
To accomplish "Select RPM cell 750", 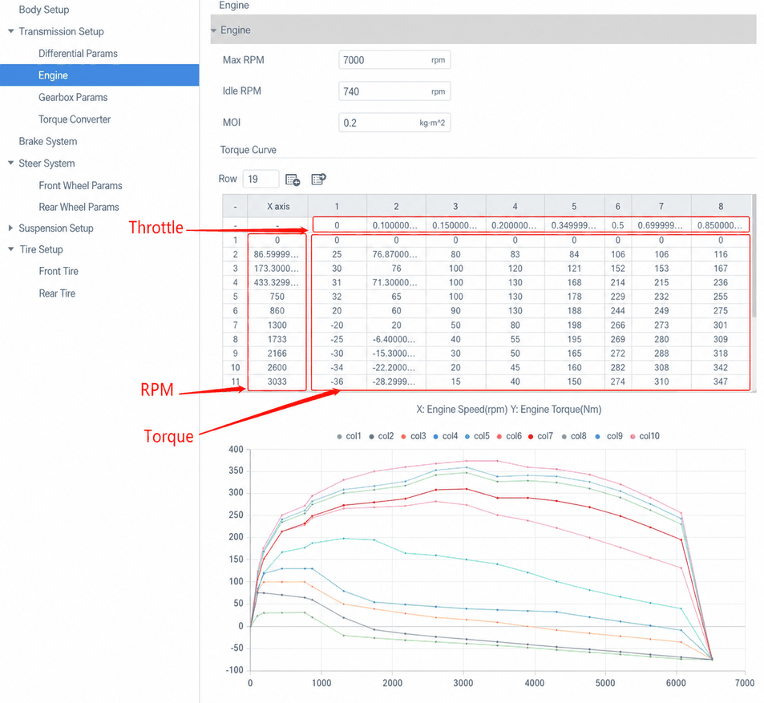I will point(277,297).
